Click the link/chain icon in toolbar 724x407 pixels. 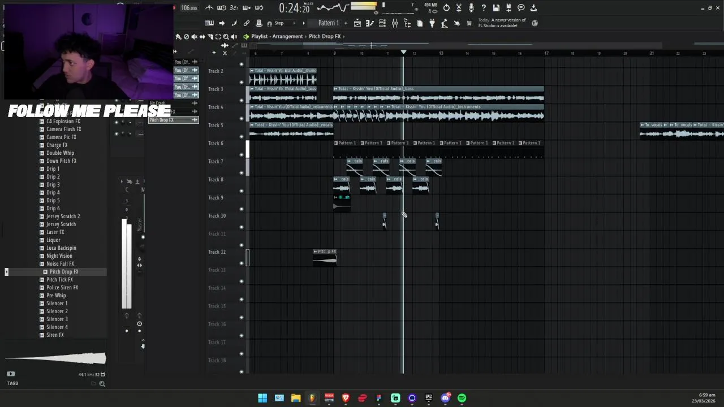pos(246,23)
